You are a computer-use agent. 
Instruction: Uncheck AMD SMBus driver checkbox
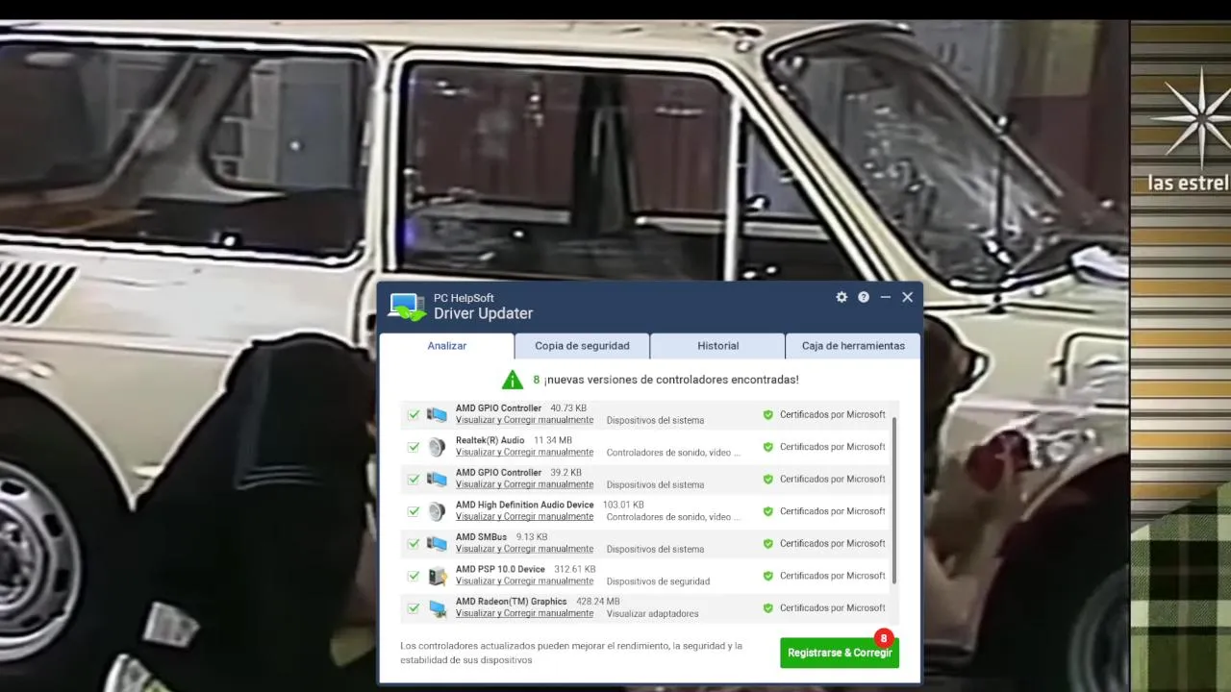point(414,544)
